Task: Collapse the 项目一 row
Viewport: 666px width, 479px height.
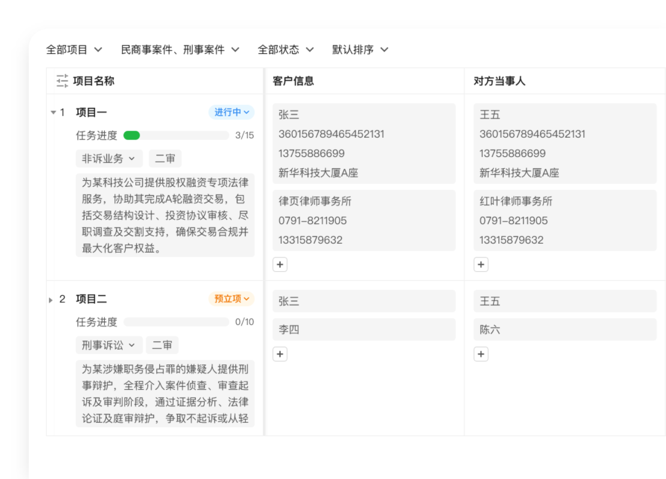Action: click(x=53, y=113)
